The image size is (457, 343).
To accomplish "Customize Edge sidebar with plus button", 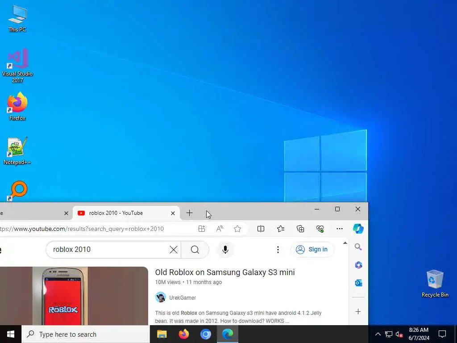I will click(358, 311).
